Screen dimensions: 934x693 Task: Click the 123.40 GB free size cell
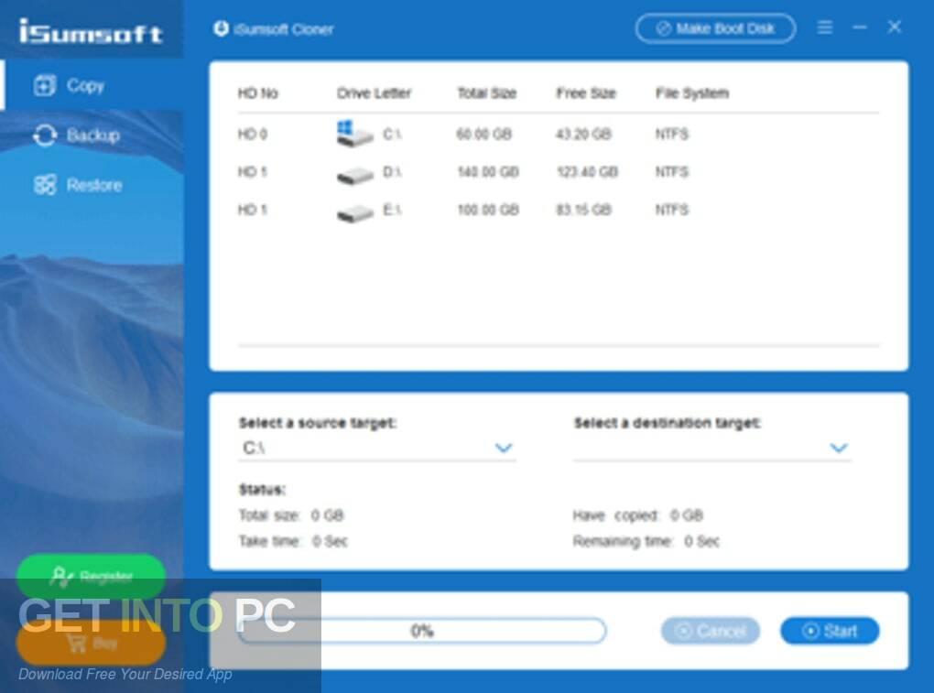coord(587,172)
